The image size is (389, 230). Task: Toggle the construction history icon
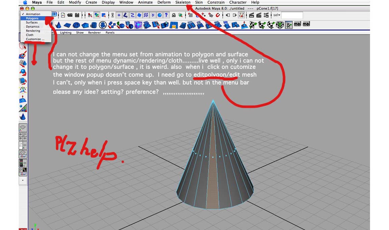pos(241,15)
